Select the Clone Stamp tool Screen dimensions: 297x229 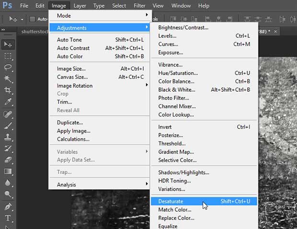(8, 137)
